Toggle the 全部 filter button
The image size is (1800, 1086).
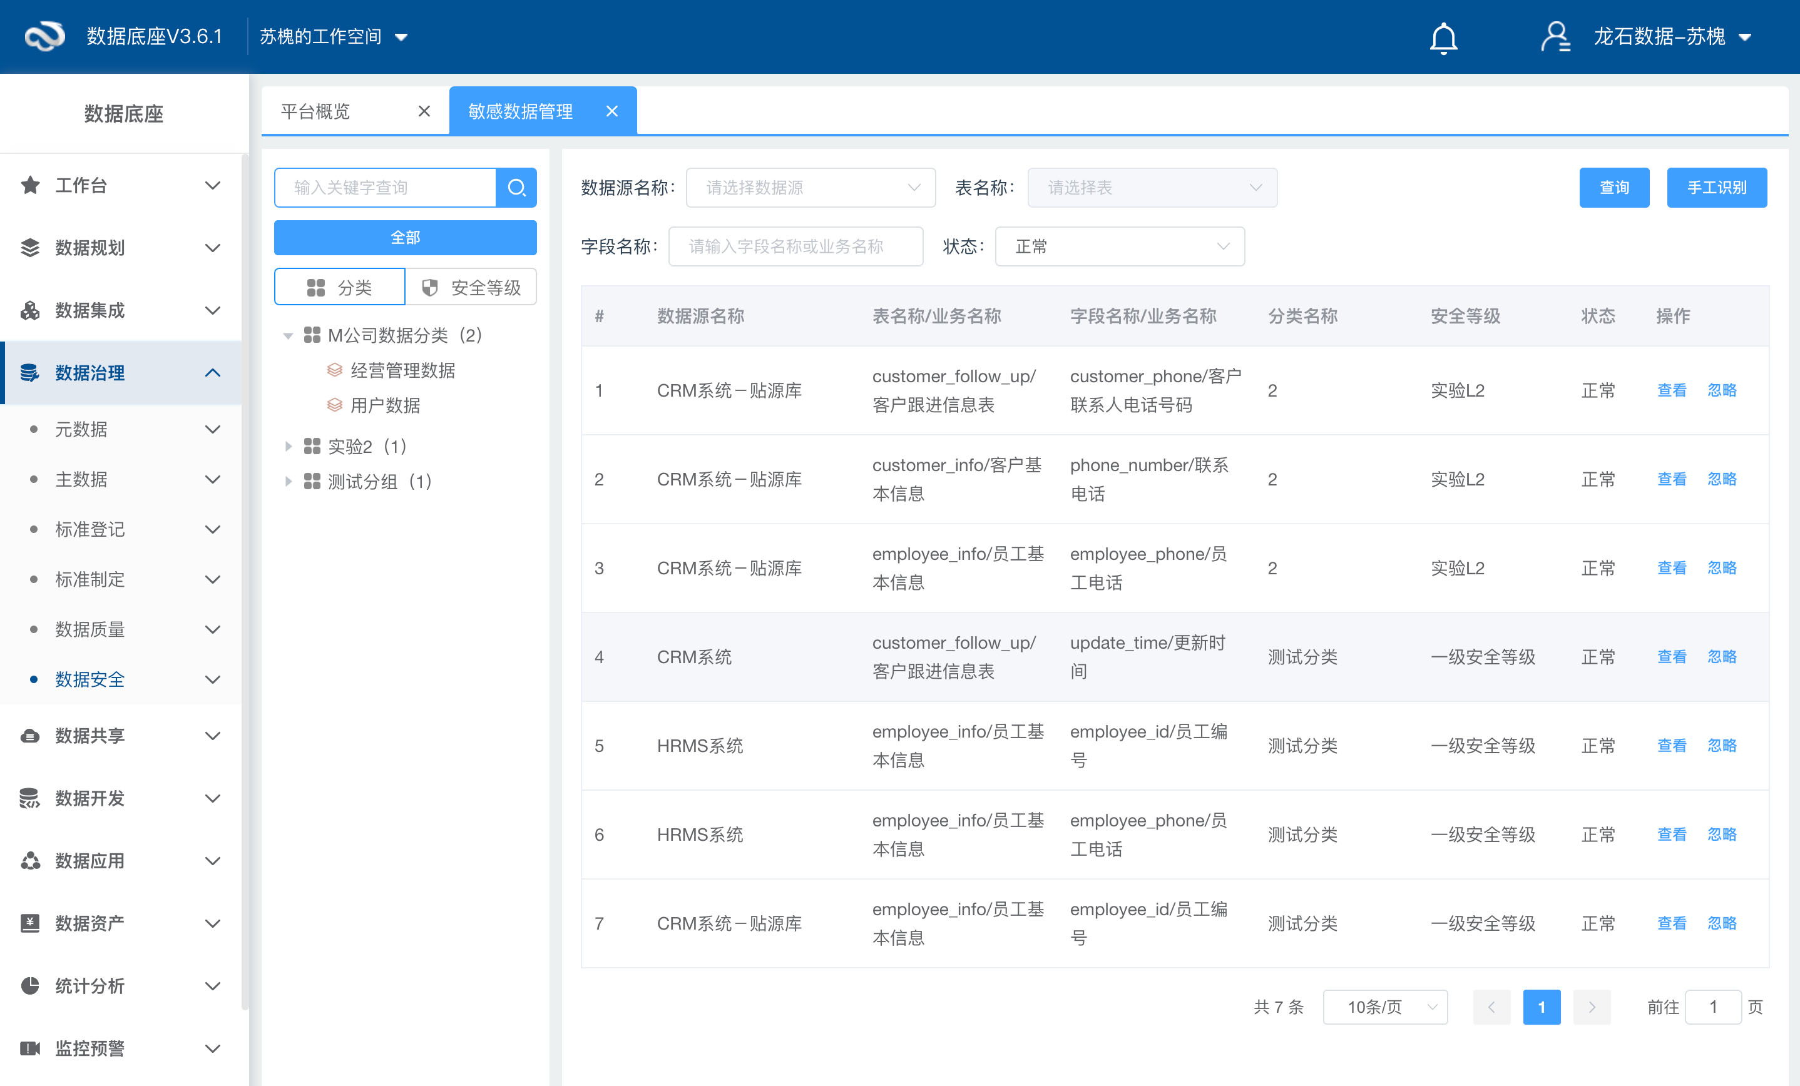pos(406,236)
